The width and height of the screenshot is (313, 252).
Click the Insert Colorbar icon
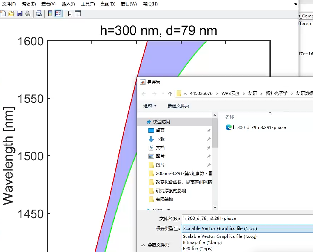coord(50,13)
